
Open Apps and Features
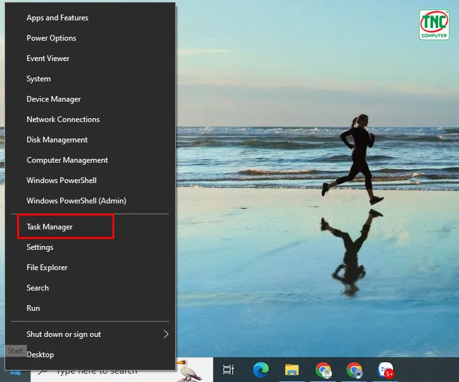click(x=90, y=18)
